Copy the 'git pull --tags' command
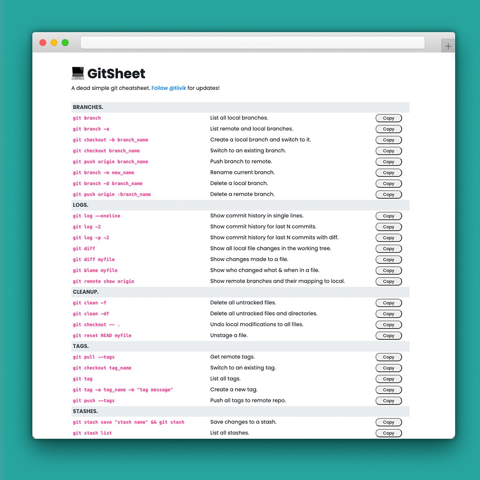Viewport: 480px width, 480px height. pos(389,357)
